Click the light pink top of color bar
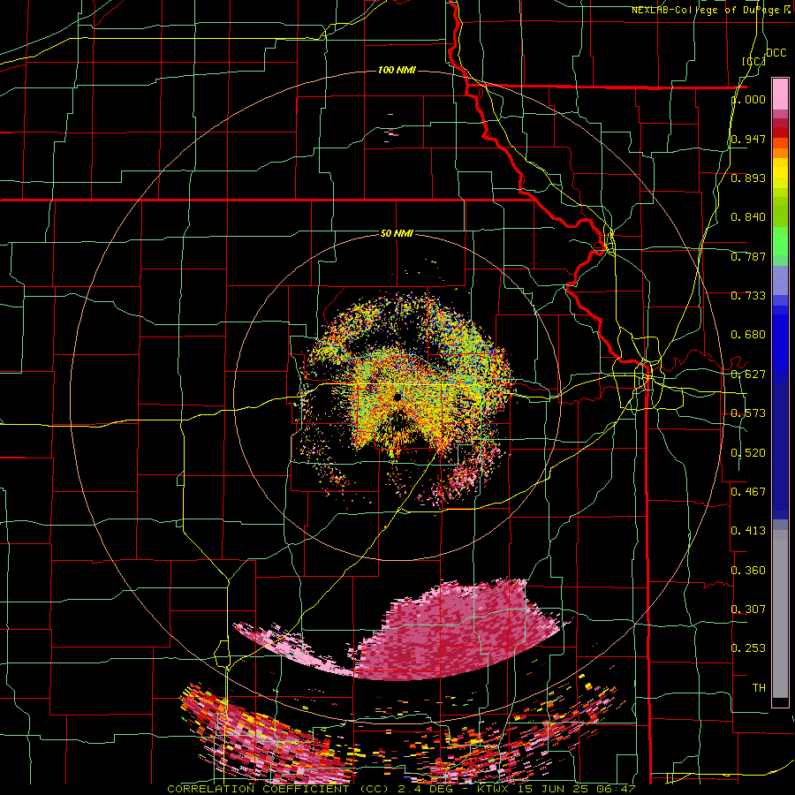 click(780, 94)
